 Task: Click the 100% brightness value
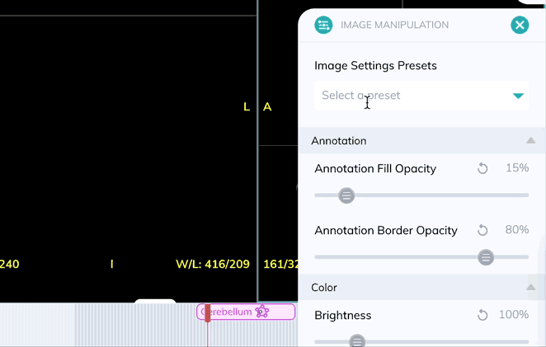[x=514, y=315]
